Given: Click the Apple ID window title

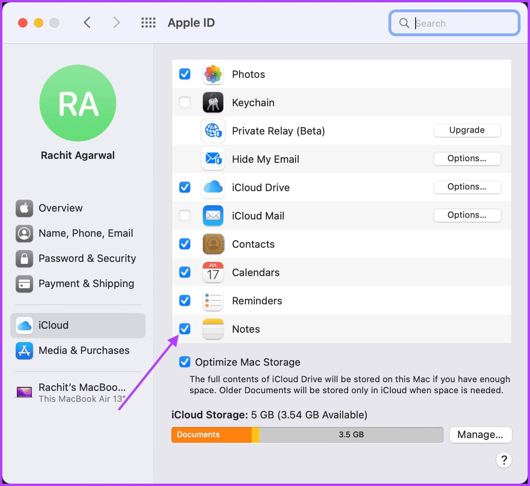Looking at the screenshot, I should pyautogui.click(x=191, y=23).
